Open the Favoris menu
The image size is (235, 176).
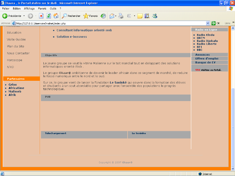(x=42, y=9)
